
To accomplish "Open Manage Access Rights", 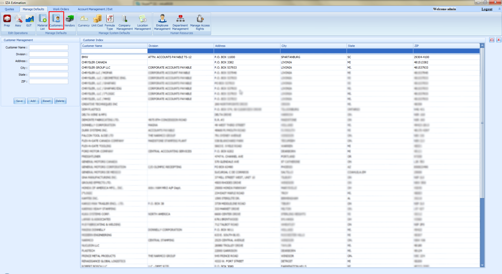I will click(x=200, y=21).
